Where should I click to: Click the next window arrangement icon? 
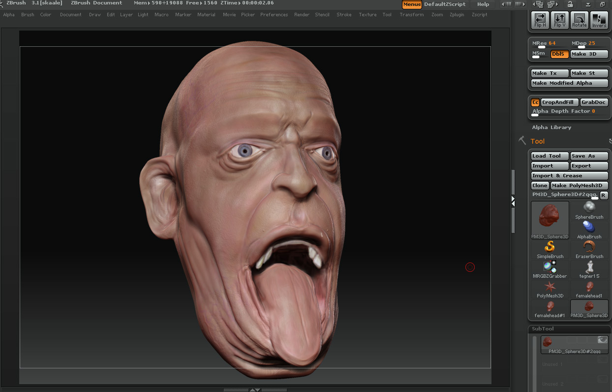click(x=551, y=4)
